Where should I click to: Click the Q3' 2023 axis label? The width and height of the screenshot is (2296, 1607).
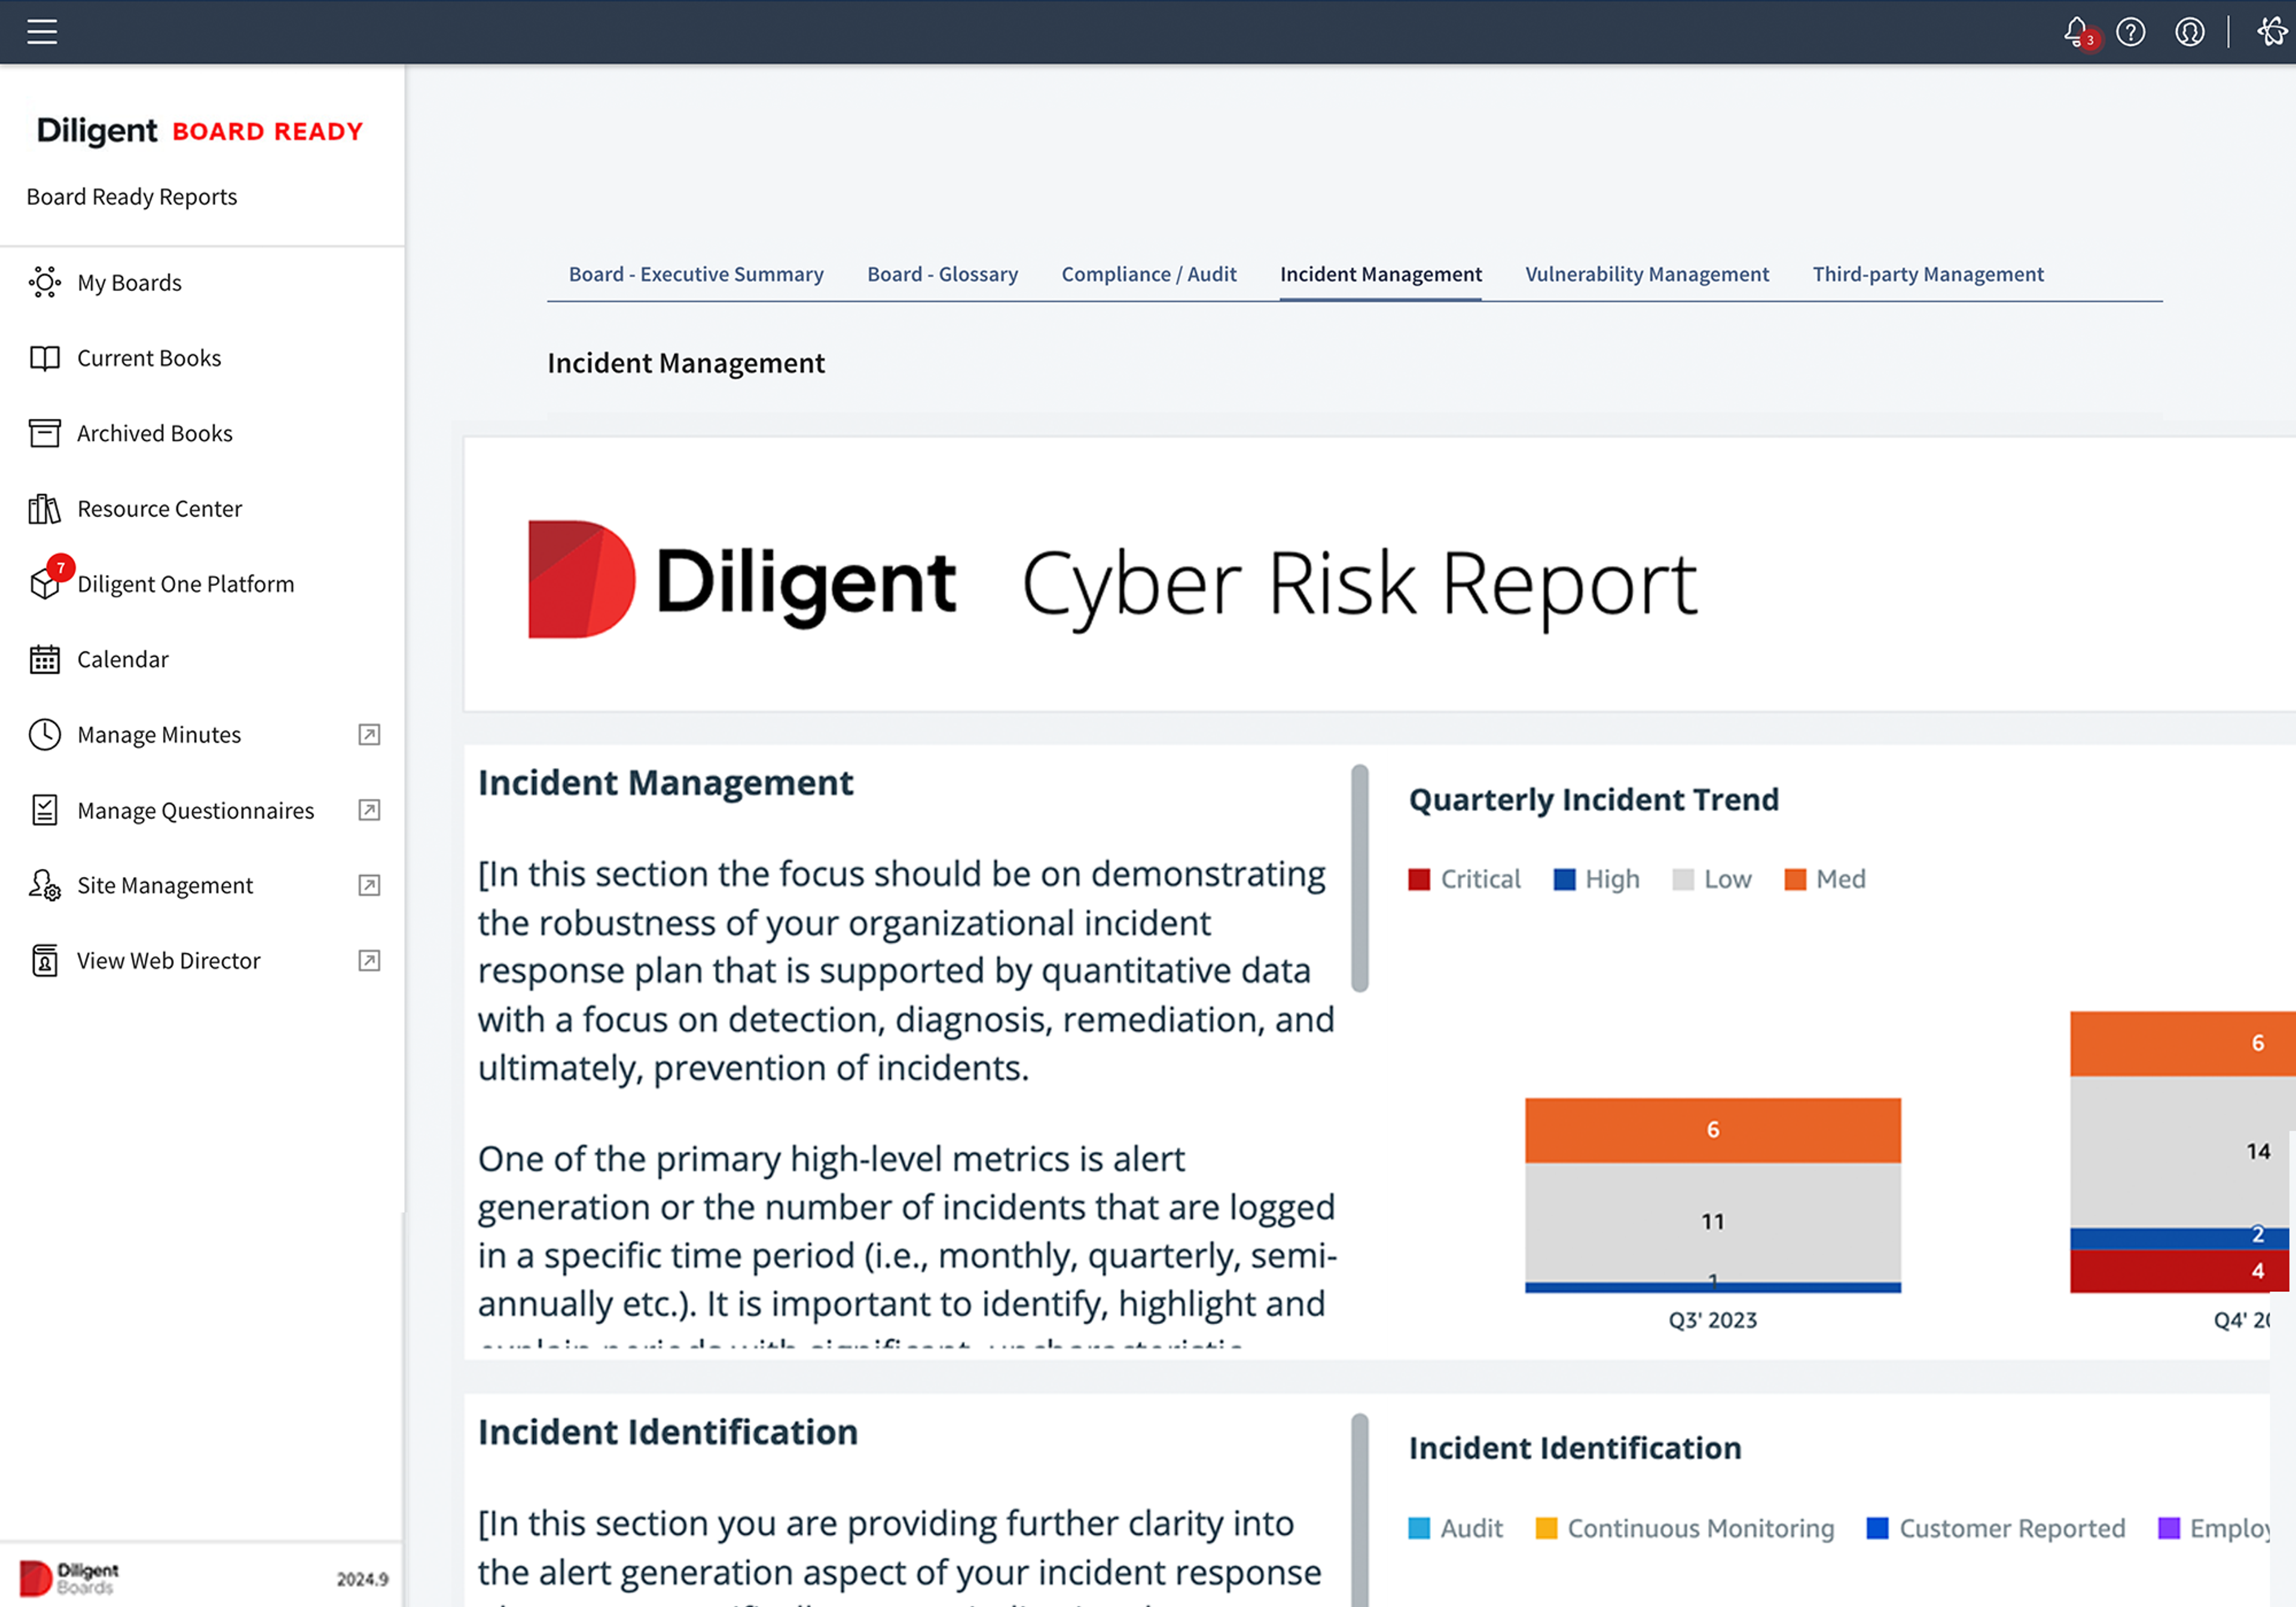click(x=1713, y=1320)
